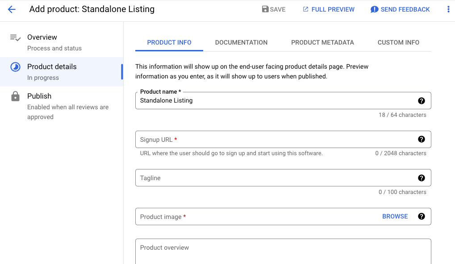Open Full Preview in new window
455x264 pixels.
click(x=328, y=9)
